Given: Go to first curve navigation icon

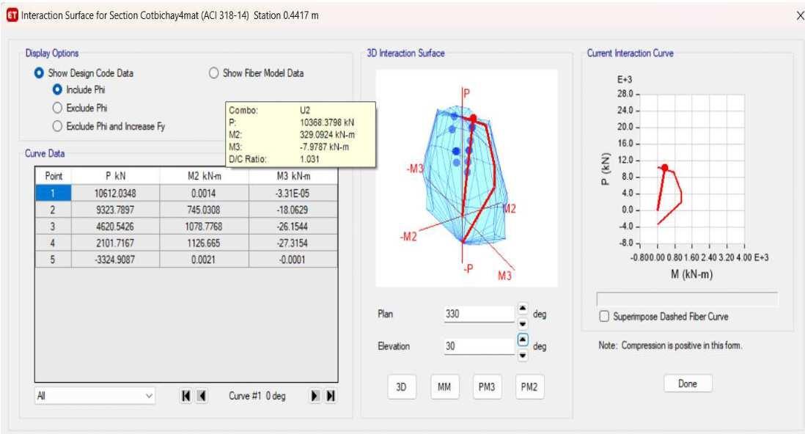Looking at the screenshot, I should pos(186,395).
